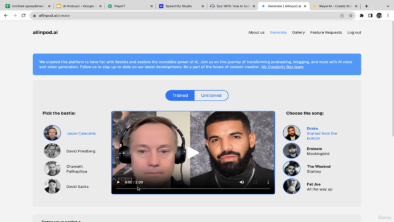Image resolution: width=394 pixels, height=222 pixels.
Task: Close the PlayHT tab
Action: (151, 6)
